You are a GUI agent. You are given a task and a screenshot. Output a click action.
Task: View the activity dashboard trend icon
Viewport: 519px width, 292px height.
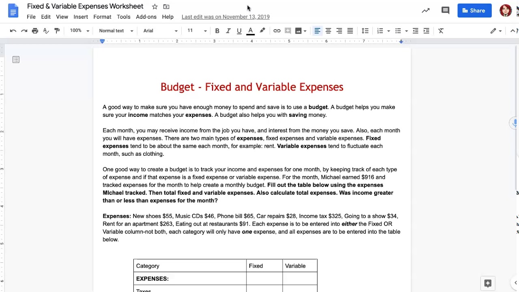(x=425, y=11)
